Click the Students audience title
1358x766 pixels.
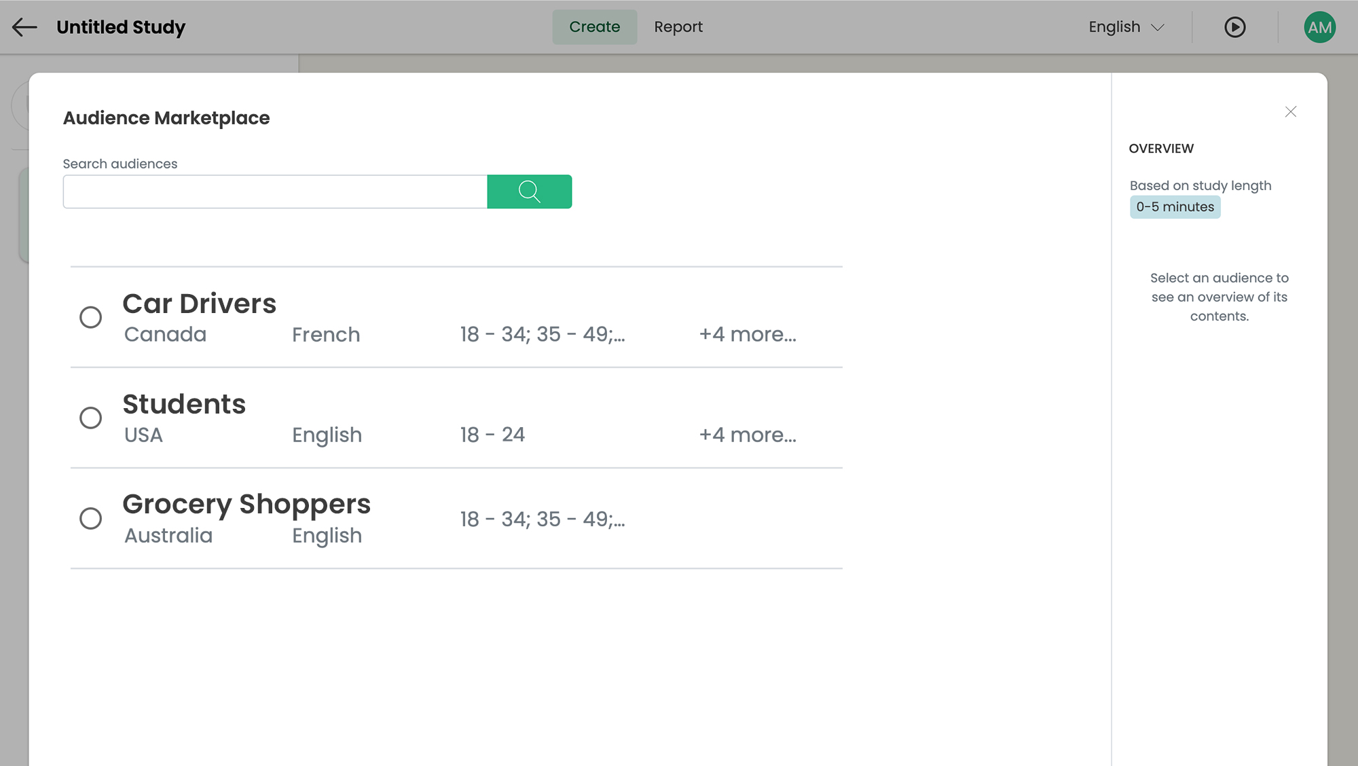(x=184, y=404)
